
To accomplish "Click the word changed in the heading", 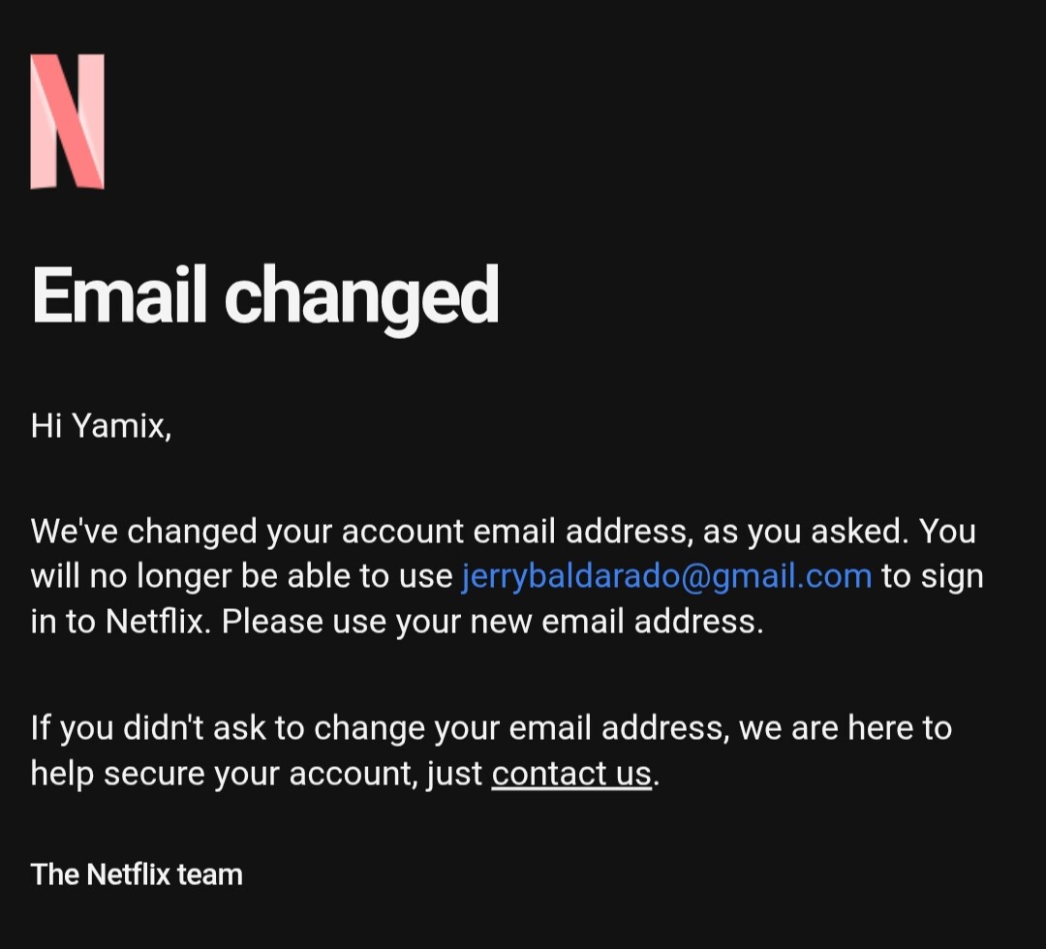I will point(361,295).
